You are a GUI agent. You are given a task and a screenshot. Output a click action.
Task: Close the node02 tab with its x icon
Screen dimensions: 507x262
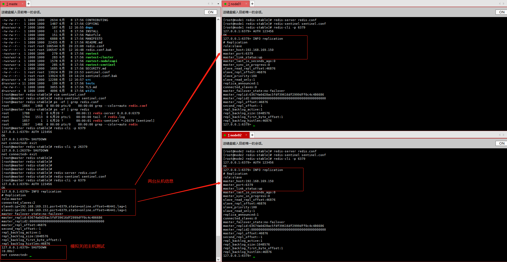(246, 135)
